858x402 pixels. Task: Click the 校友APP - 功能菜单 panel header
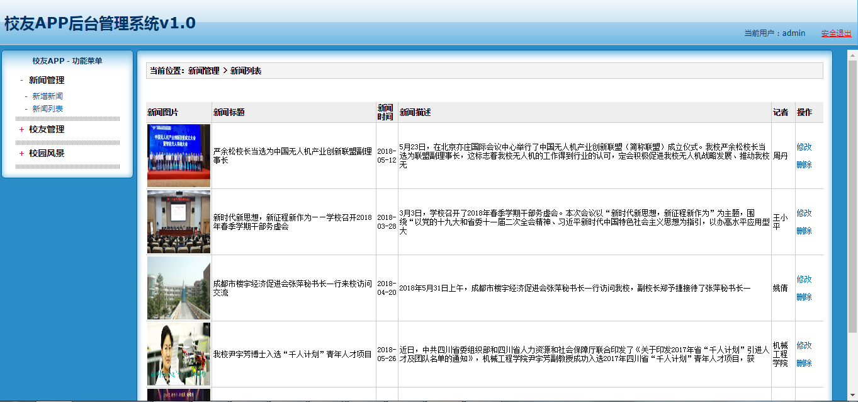pyautogui.click(x=67, y=61)
